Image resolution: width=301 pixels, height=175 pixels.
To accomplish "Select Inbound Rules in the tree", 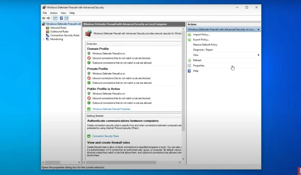I will pyautogui.click(x=58, y=28).
